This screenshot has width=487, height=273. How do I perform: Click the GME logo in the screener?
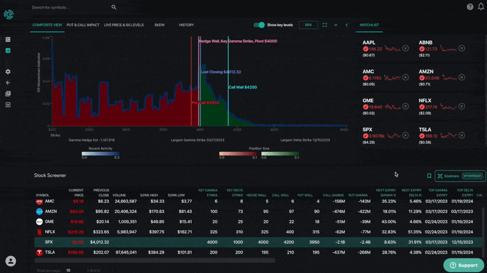click(x=40, y=222)
